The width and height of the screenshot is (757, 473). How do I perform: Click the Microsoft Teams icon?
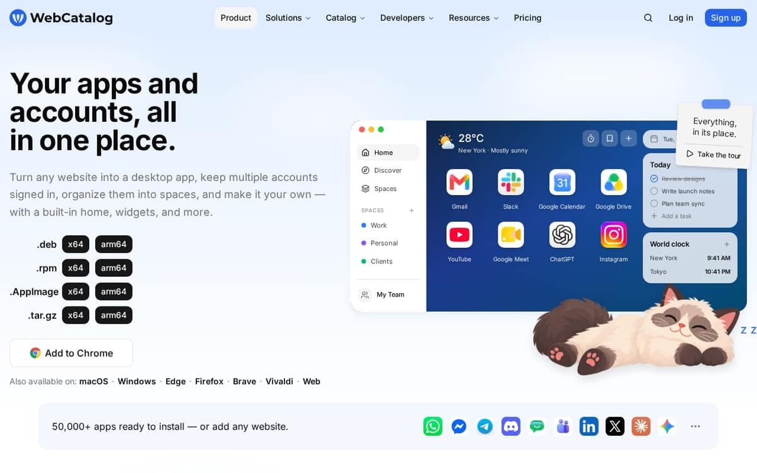coord(563,426)
